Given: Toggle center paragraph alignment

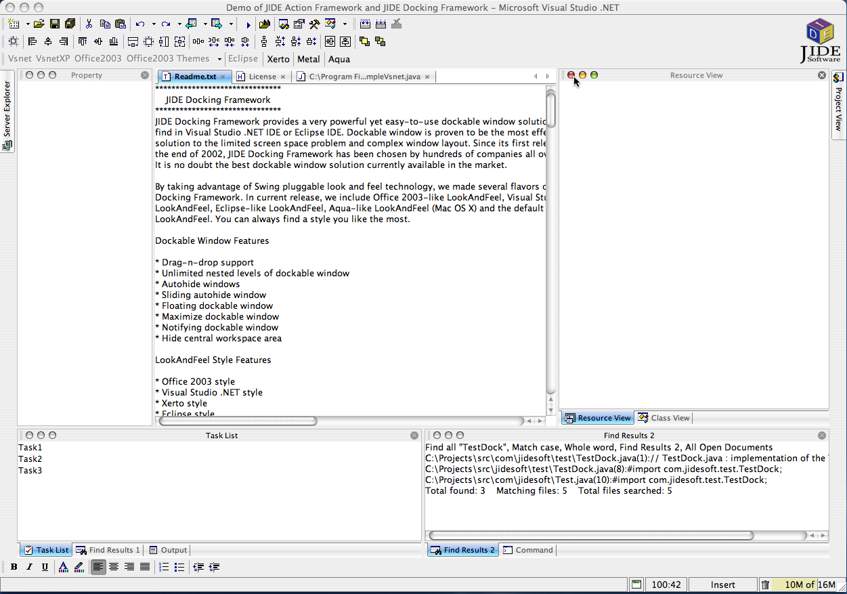Looking at the screenshot, I should click(x=114, y=567).
